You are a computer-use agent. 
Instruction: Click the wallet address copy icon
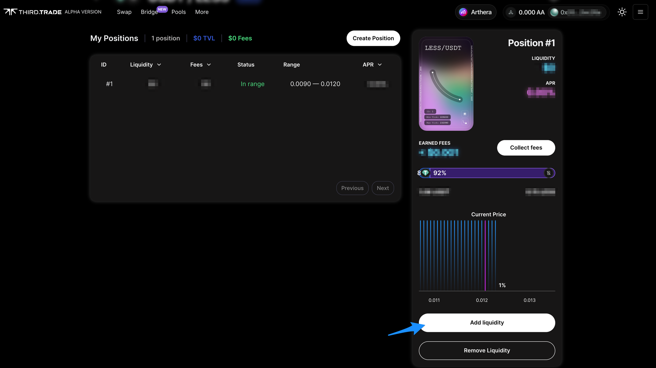pyautogui.click(x=602, y=12)
